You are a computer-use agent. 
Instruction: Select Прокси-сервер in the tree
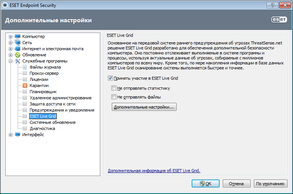44,73
